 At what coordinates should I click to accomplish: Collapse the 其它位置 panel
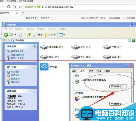35,67
